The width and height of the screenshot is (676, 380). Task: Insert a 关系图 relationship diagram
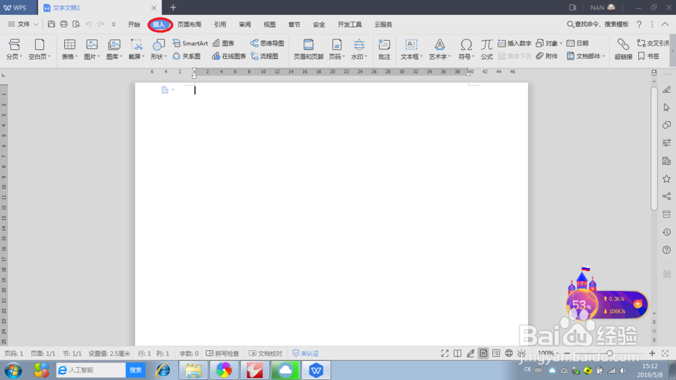[187, 56]
